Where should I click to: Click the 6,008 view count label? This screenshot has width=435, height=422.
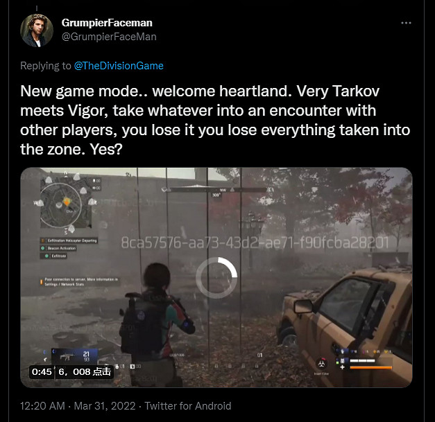tap(85, 371)
